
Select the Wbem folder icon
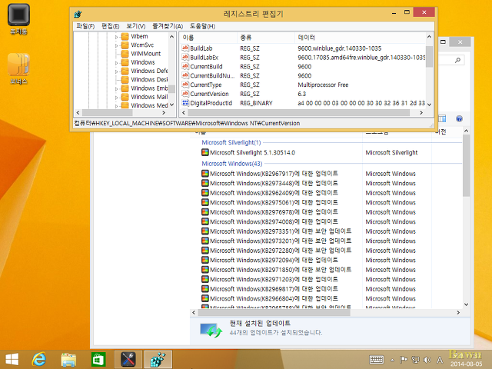point(125,36)
